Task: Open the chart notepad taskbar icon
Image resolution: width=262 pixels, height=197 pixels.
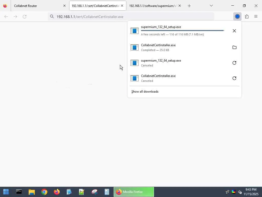Action: pyautogui.click(x=82, y=192)
